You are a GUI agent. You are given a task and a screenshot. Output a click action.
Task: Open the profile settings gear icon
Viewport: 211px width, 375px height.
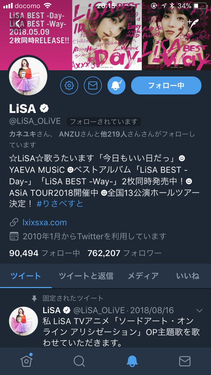(69, 85)
